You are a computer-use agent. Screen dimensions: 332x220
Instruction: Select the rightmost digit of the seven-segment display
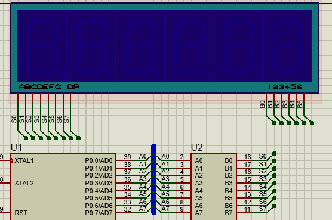[288, 46]
